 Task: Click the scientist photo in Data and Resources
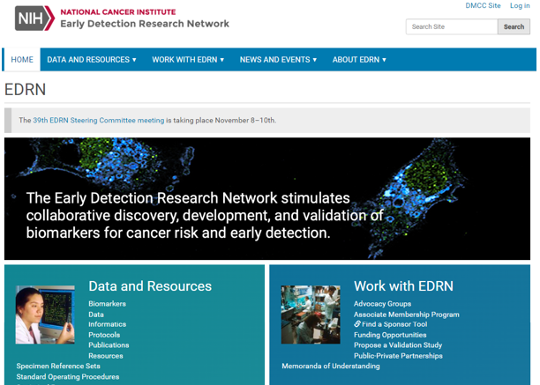pos(45,315)
